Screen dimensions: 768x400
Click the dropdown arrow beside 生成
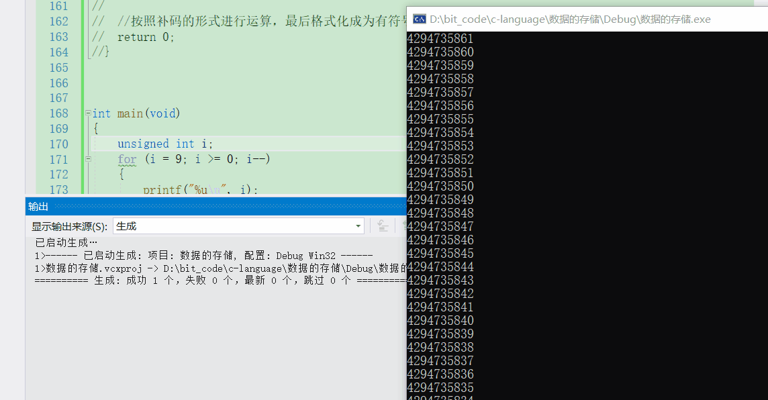click(x=358, y=226)
